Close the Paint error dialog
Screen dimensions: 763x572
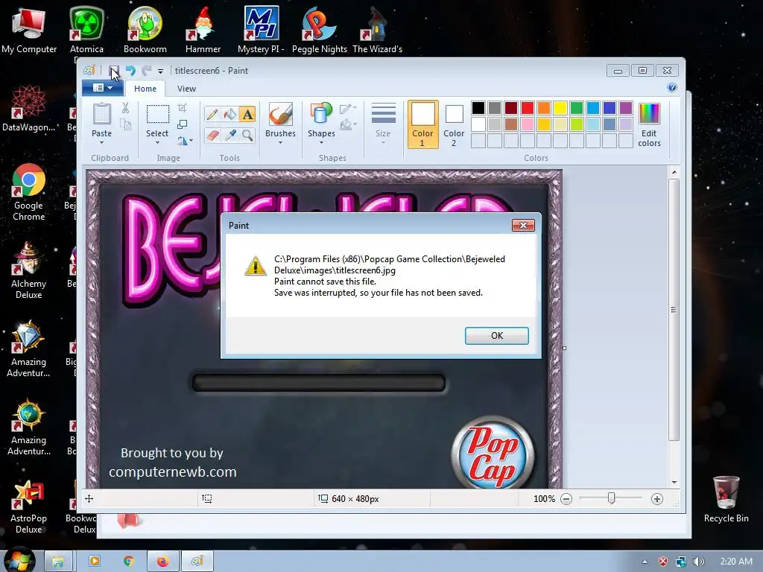click(x=523, y=225)
